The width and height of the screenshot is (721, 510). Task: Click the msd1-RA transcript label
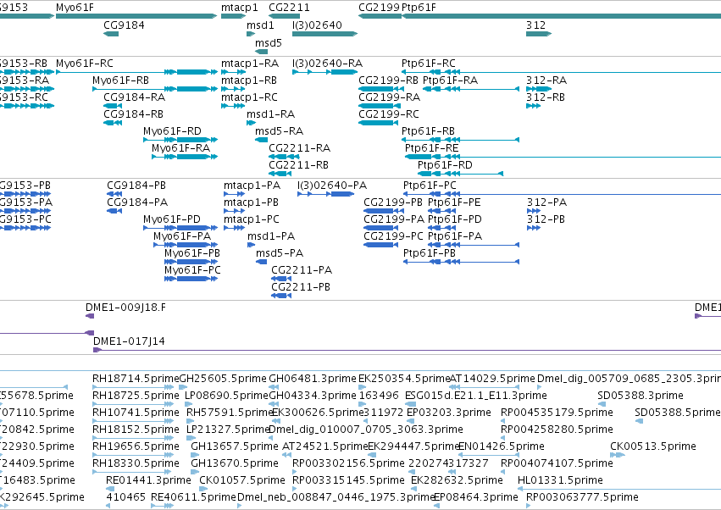click(271, 114)
